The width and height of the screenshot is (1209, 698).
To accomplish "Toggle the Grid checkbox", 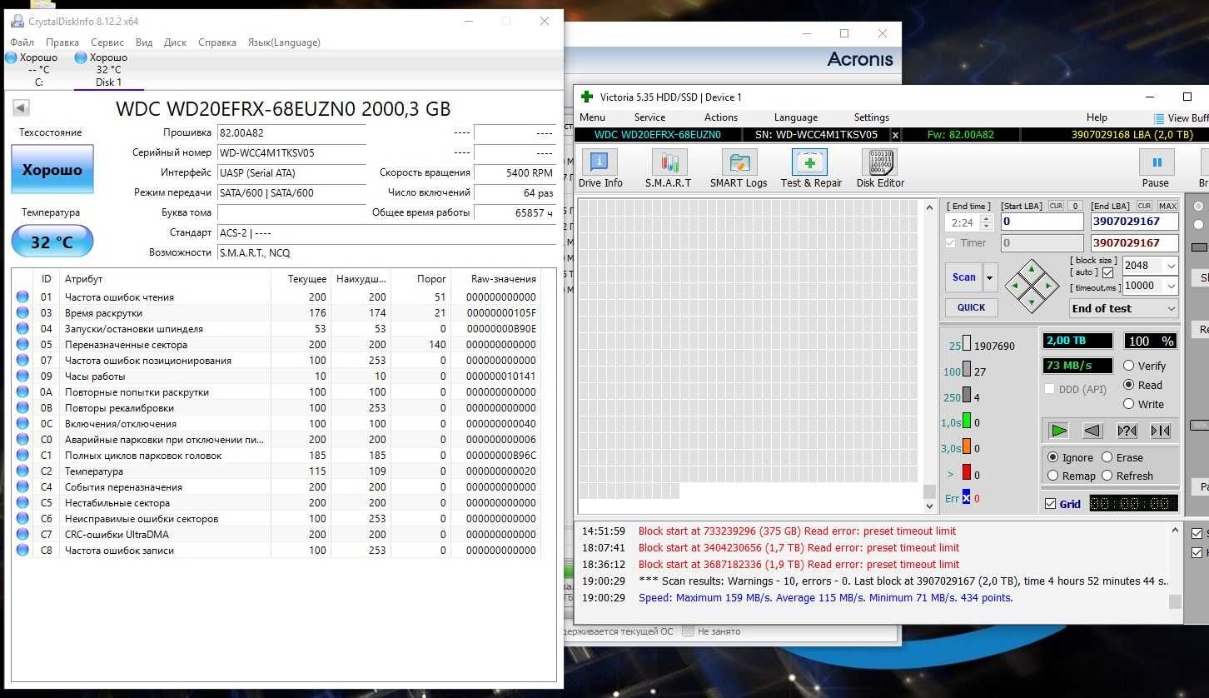I will tap(1050, 504).
